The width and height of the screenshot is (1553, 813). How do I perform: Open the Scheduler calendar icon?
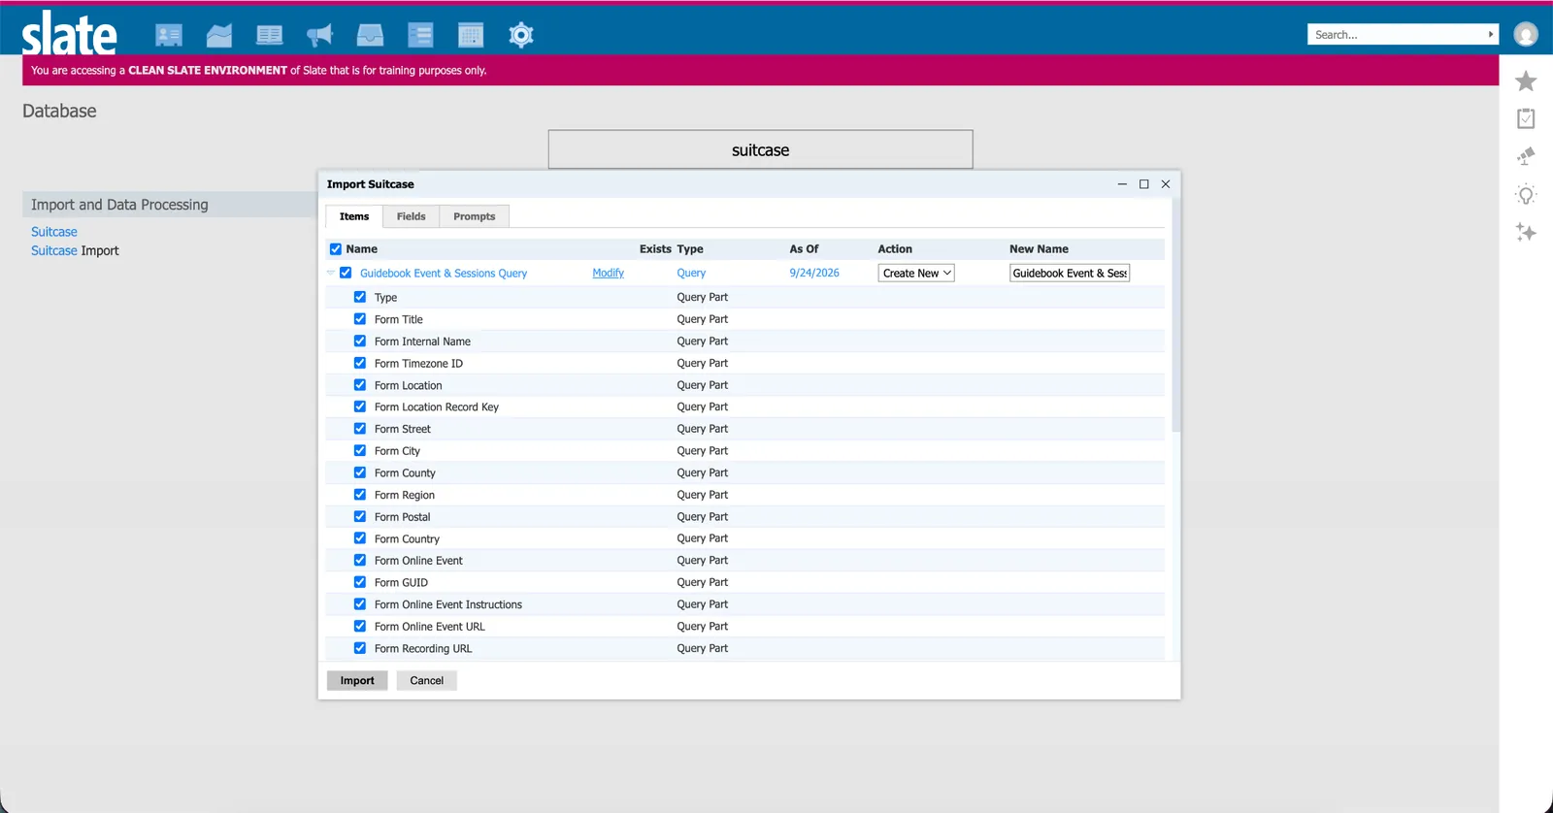(x=471, y=36)
